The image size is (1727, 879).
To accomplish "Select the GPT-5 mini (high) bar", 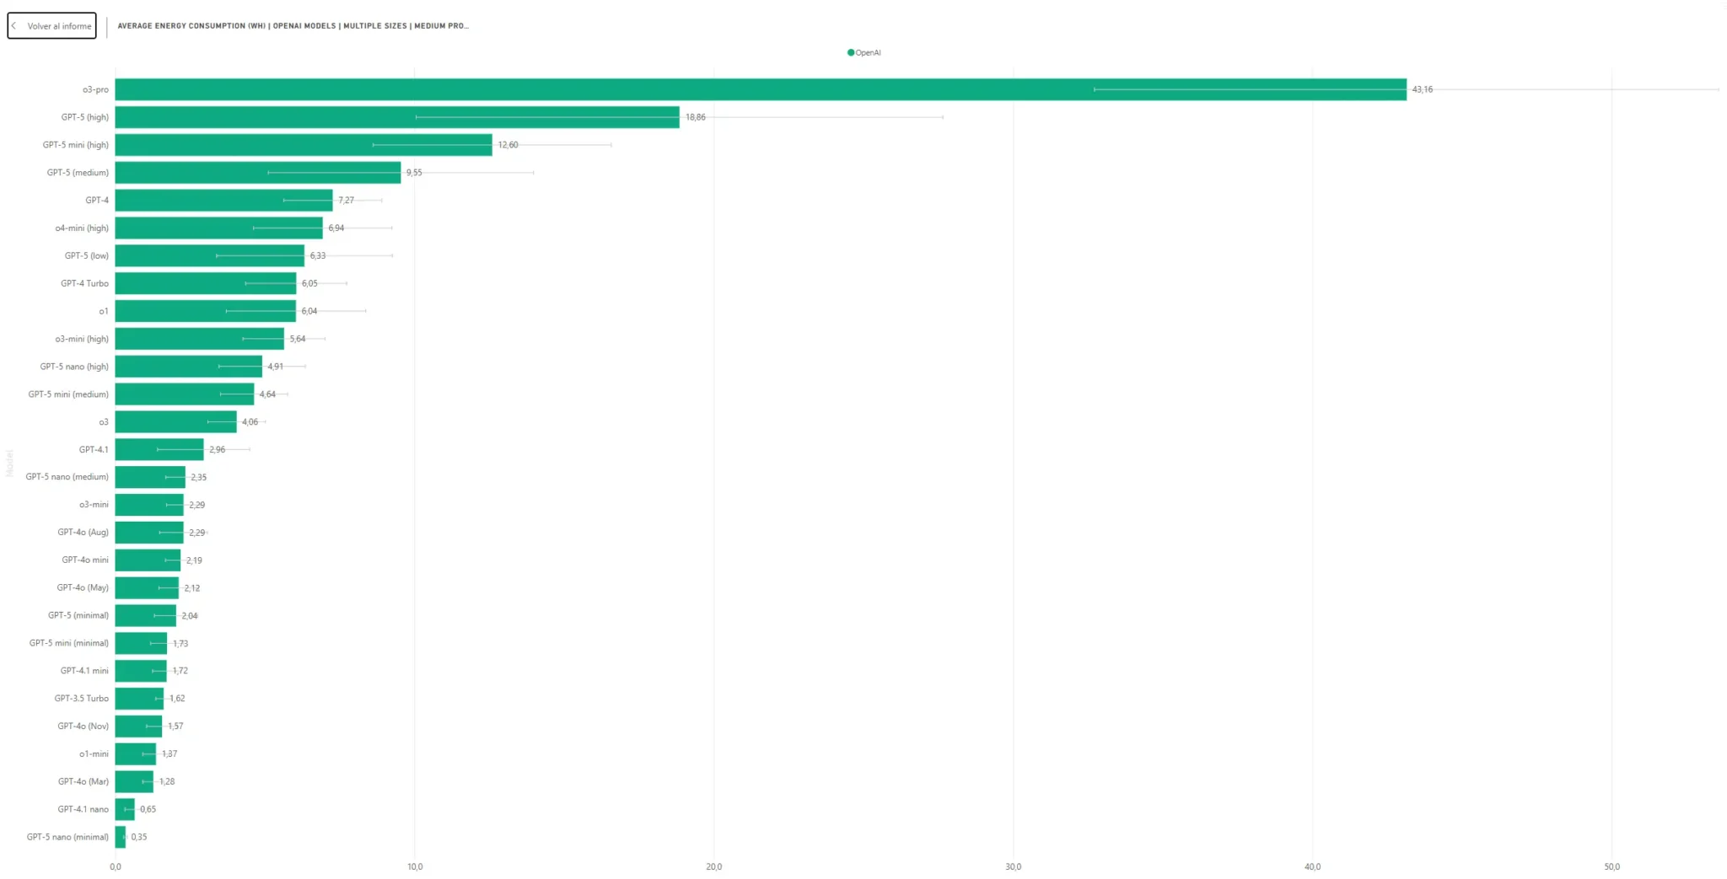I will click(304, 145).
